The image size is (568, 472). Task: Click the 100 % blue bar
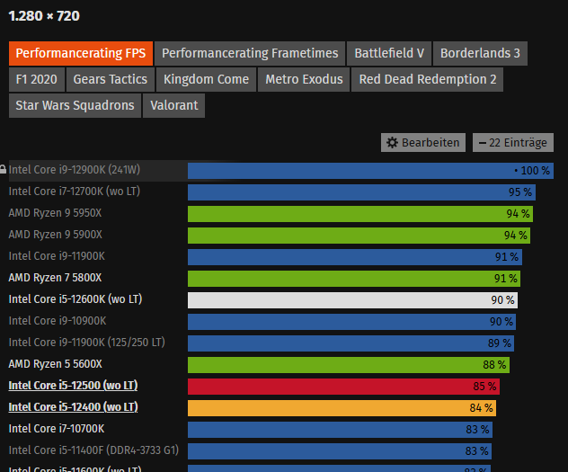coord(370,171)
